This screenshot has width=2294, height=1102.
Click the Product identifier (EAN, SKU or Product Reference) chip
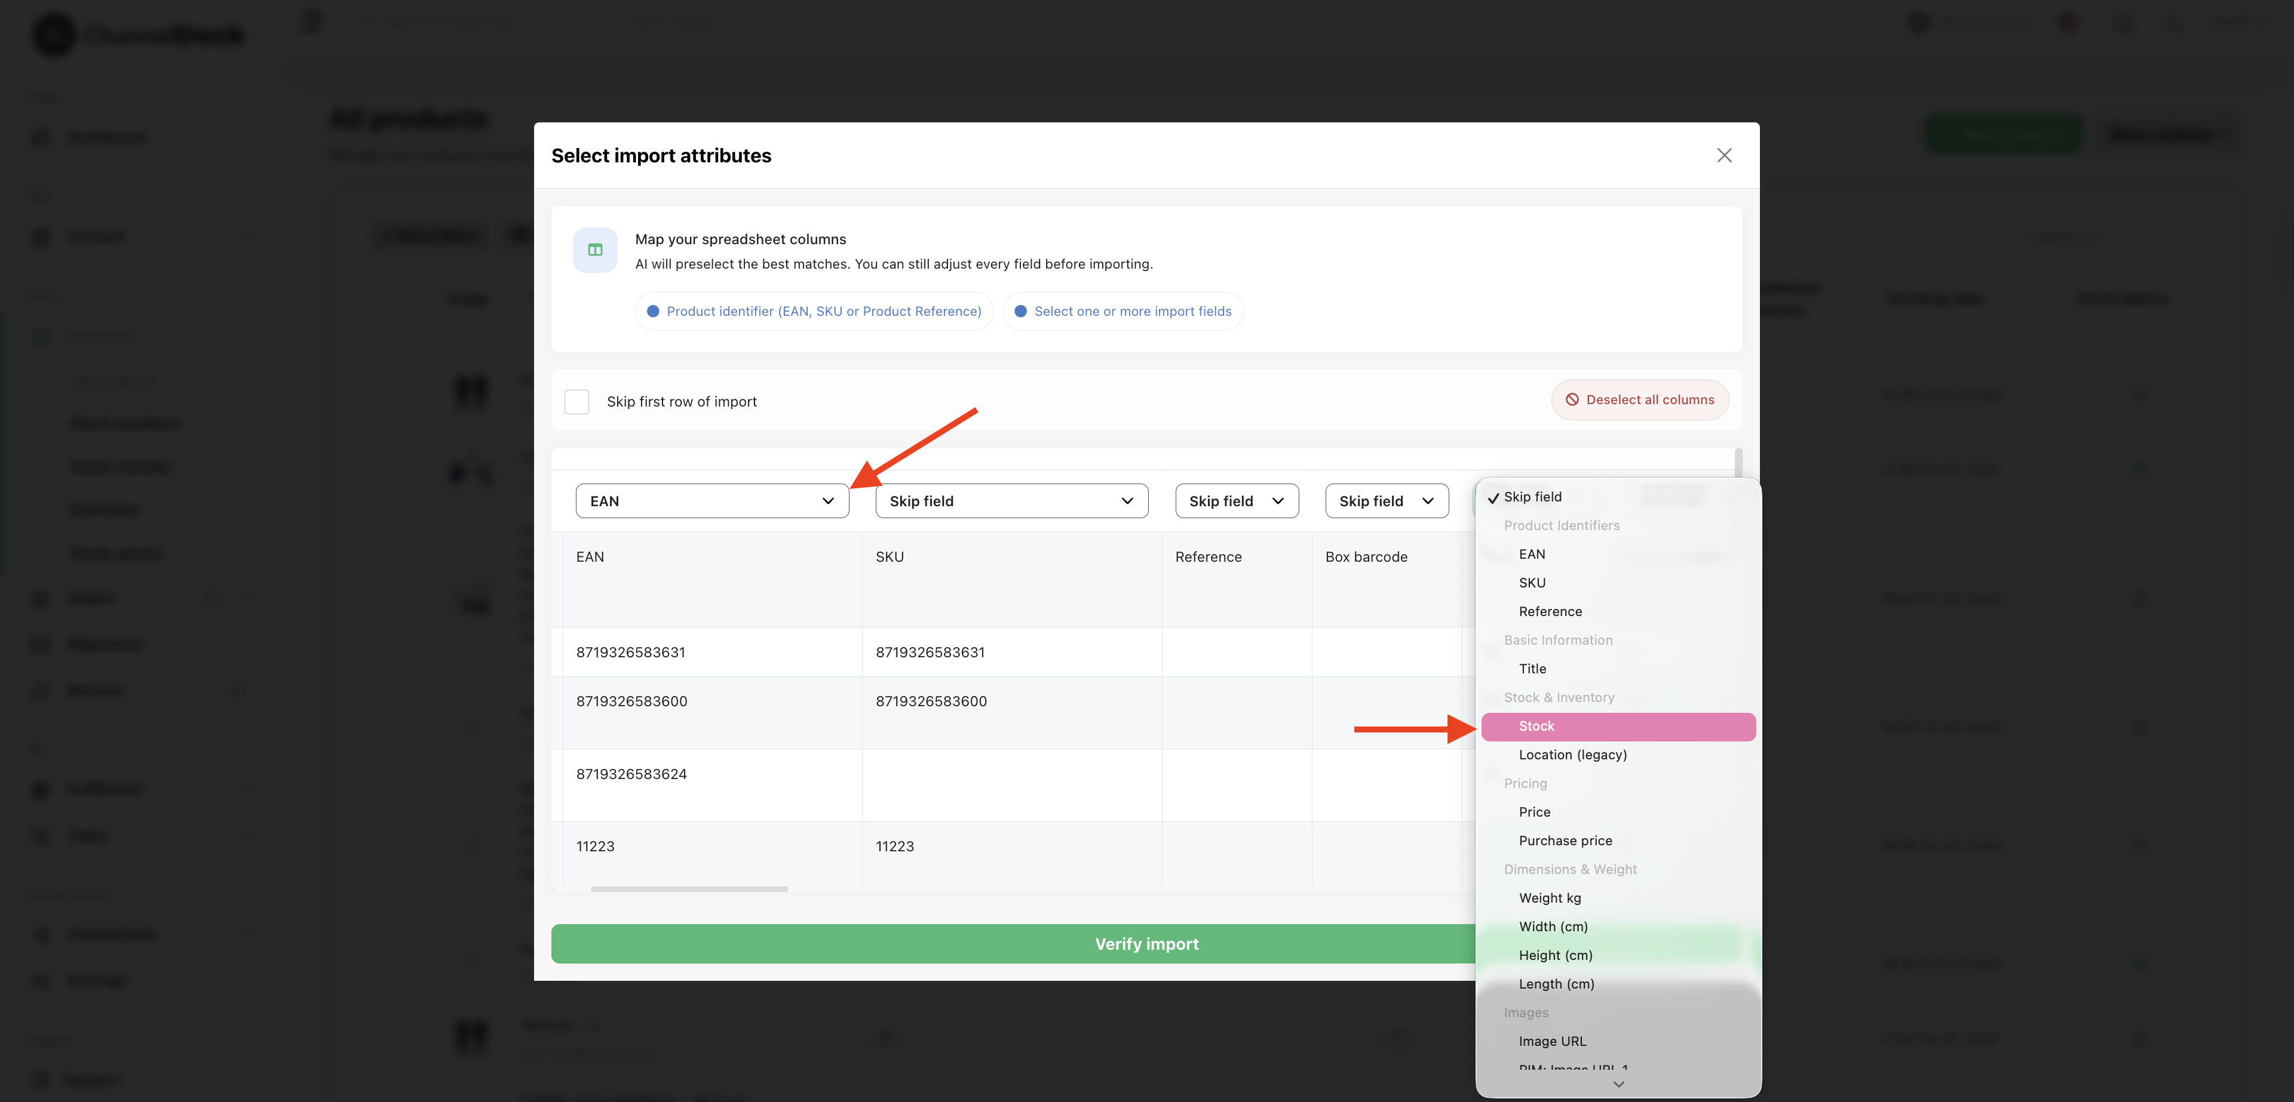[x=814, y=312]
